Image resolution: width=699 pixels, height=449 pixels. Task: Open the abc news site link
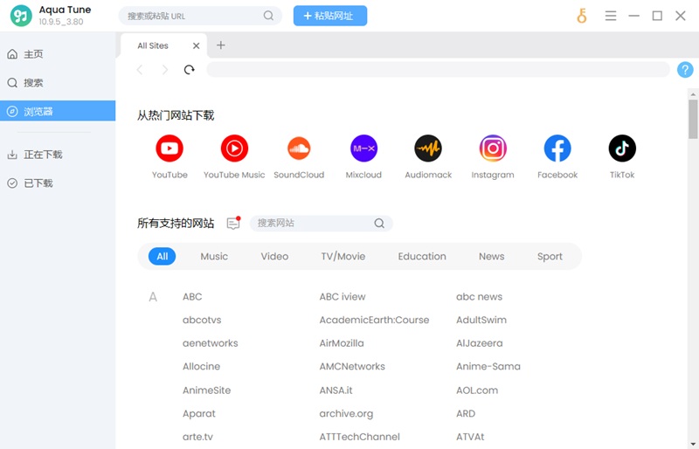(x=479, y=296)
